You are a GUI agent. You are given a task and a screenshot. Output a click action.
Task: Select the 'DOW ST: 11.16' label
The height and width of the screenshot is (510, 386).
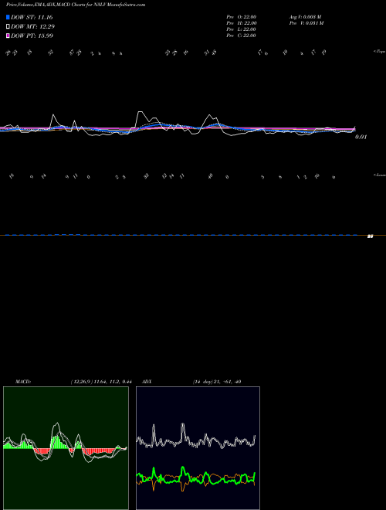(x=32, y=17)
